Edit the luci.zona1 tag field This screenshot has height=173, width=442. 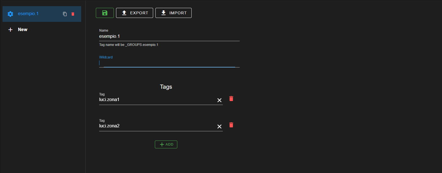pos(156,100)
